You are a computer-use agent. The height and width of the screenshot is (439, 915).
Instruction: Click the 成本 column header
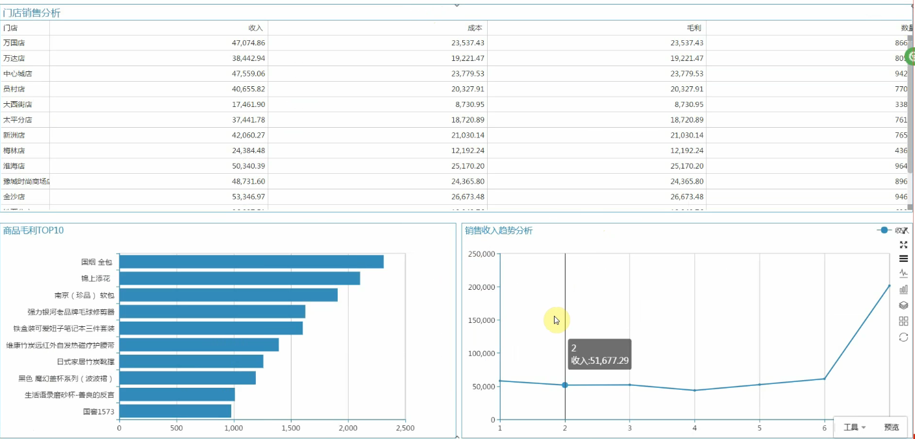[x=475, y=28]
